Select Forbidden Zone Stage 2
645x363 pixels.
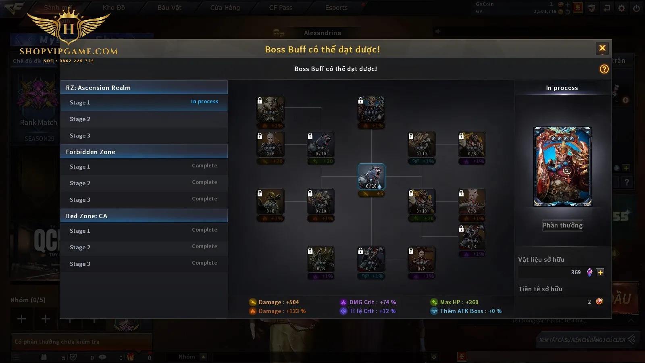144,183
